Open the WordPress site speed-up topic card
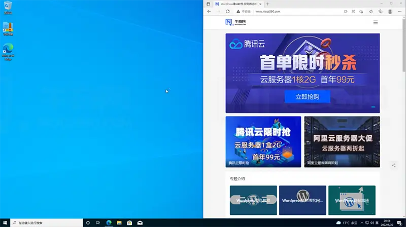The height and width of the screenshot is (227, 406). (x=352, y=200)
